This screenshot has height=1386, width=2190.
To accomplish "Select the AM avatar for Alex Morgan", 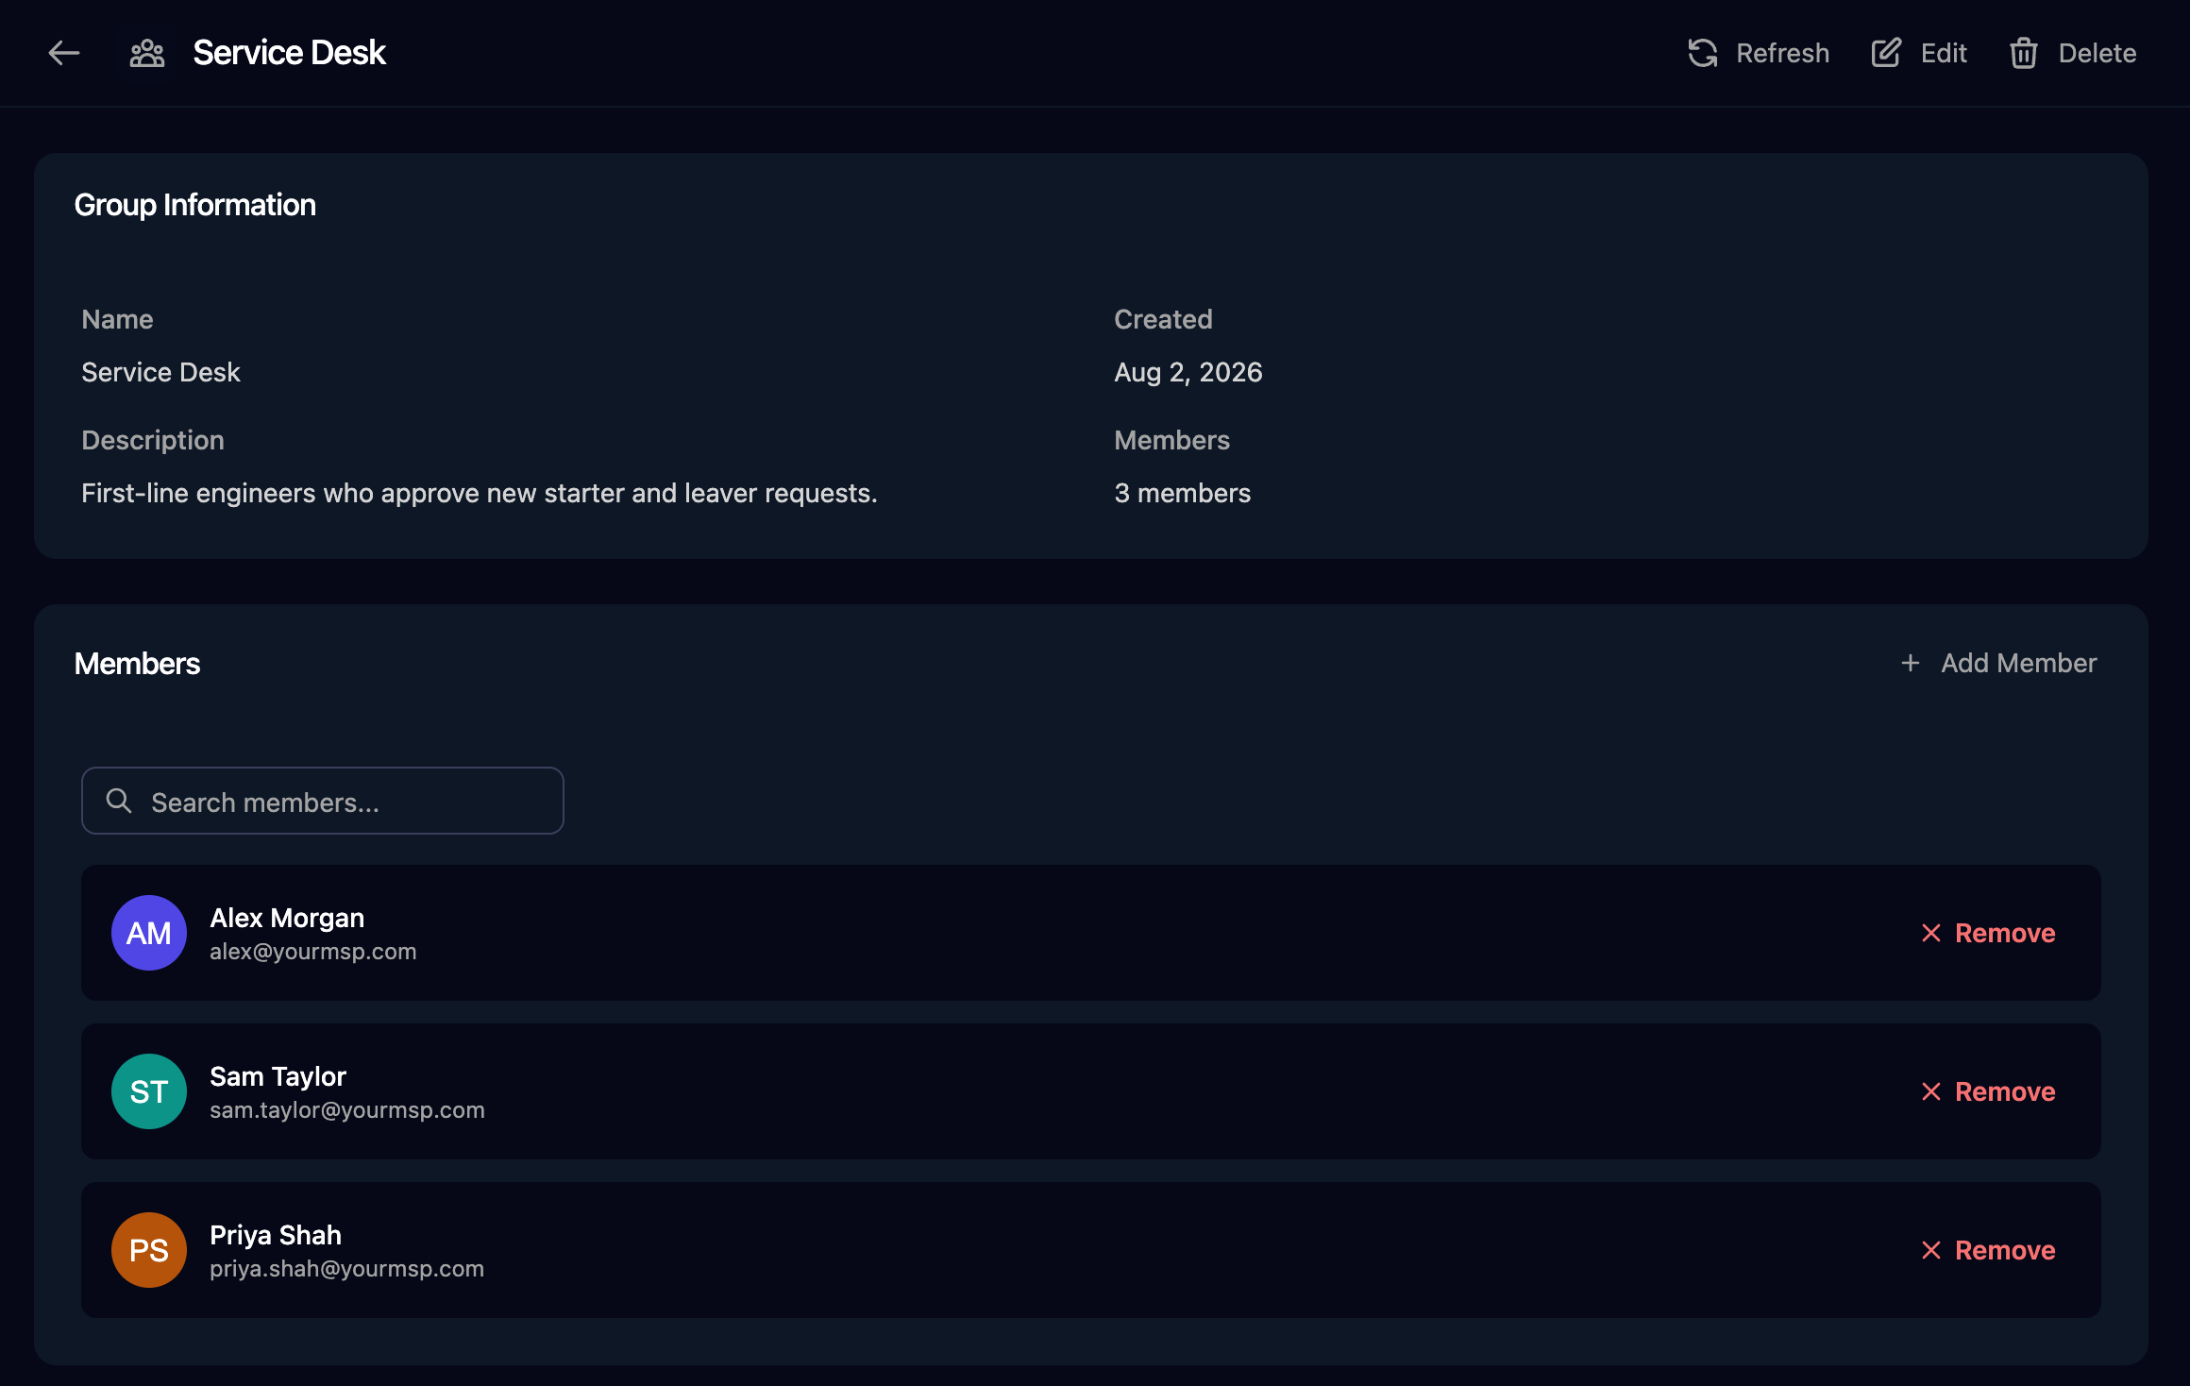I will pyautogui.click(x=149, y=933).
